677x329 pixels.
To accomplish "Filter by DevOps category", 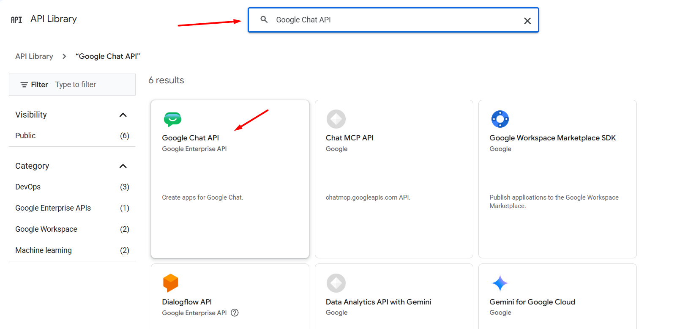I will coord(28,187).
